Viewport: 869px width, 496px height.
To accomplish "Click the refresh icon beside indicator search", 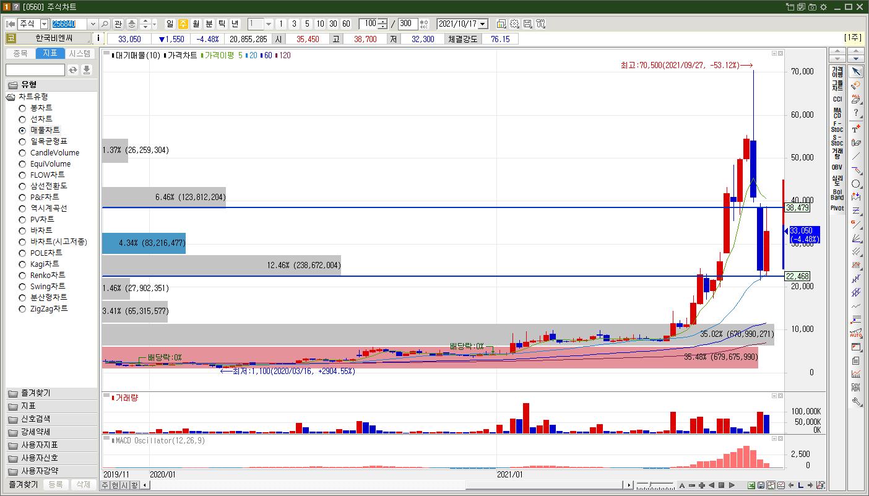I will point(73,70).
